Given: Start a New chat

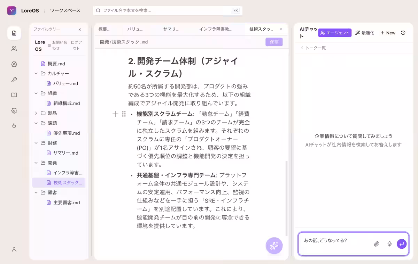Looking at the screenshot, I should [x=388, y=33].
